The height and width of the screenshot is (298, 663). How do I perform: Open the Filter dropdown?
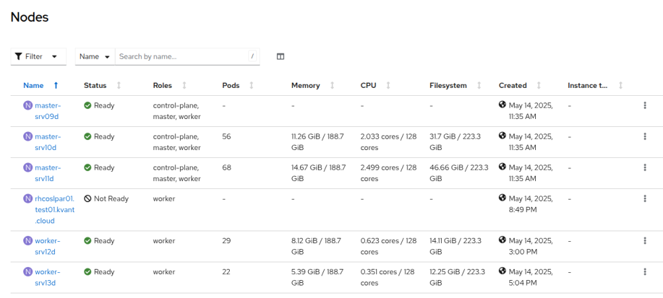point(38,57)
